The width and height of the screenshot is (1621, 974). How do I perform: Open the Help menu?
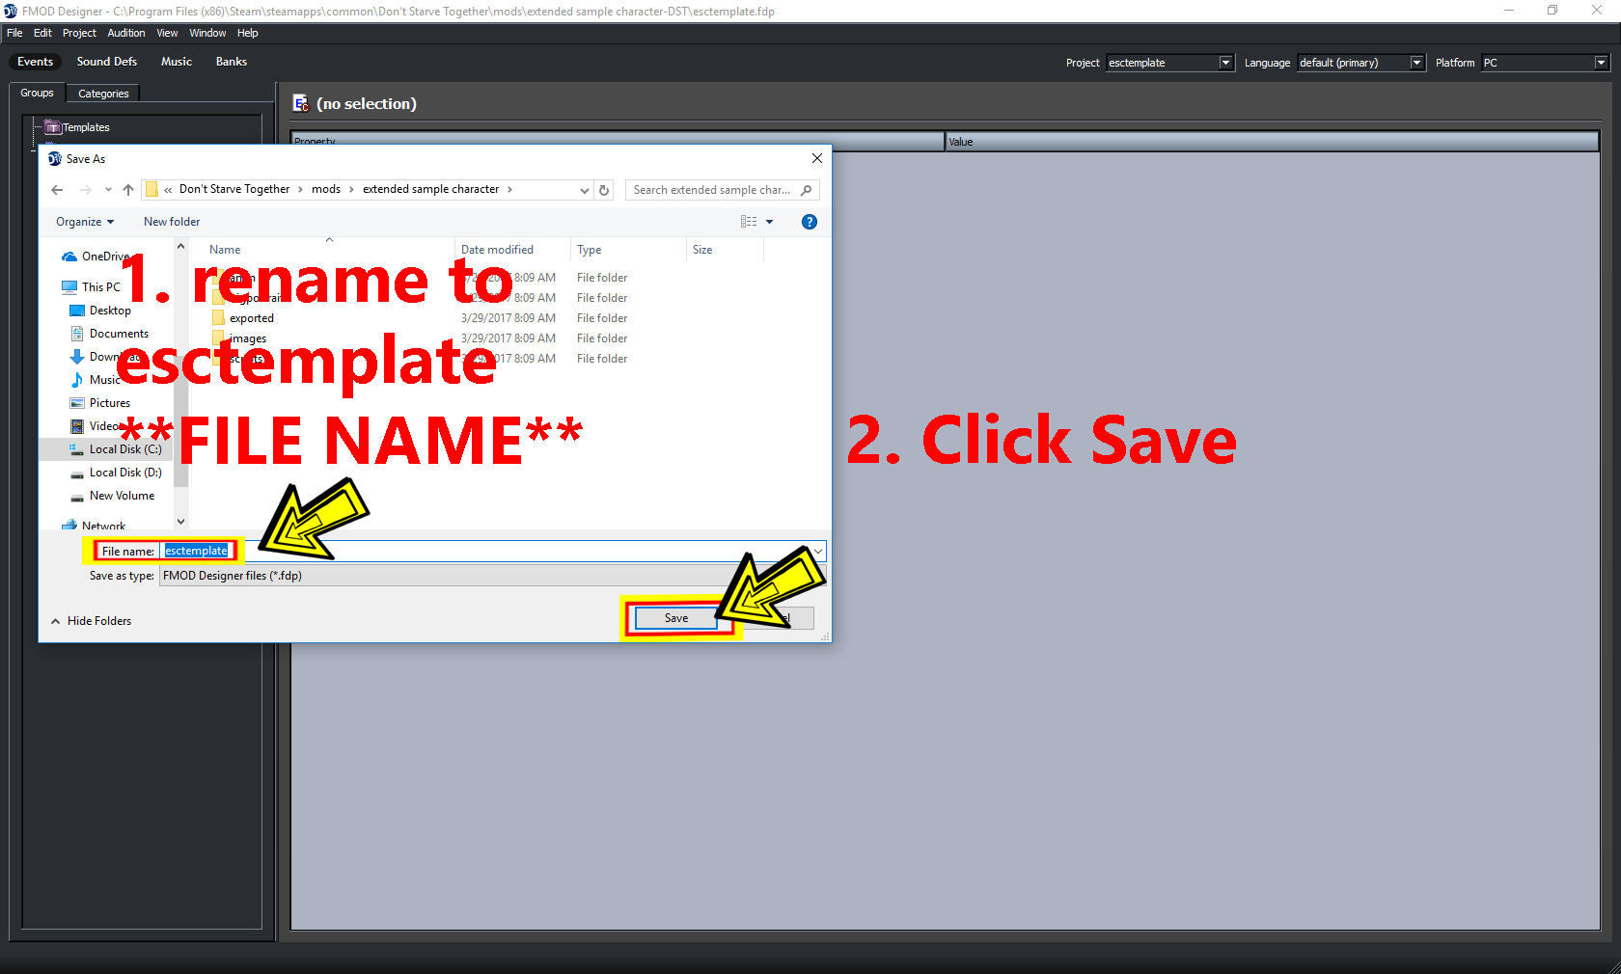tap(248, 33)
